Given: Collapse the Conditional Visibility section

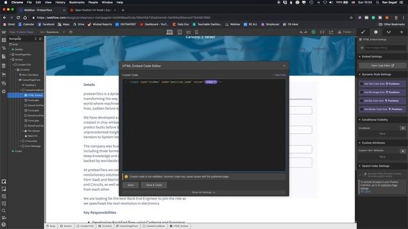Looking at the screenshot, I should pos(360,120).
